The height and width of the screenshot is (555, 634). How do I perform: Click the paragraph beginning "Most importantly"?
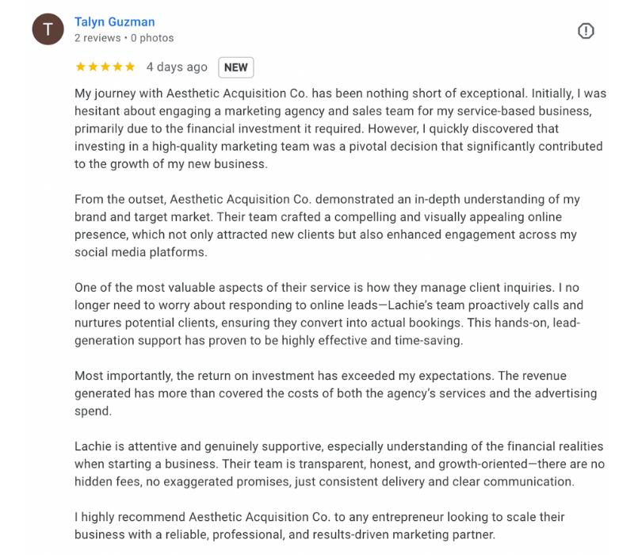coord(335,393)
